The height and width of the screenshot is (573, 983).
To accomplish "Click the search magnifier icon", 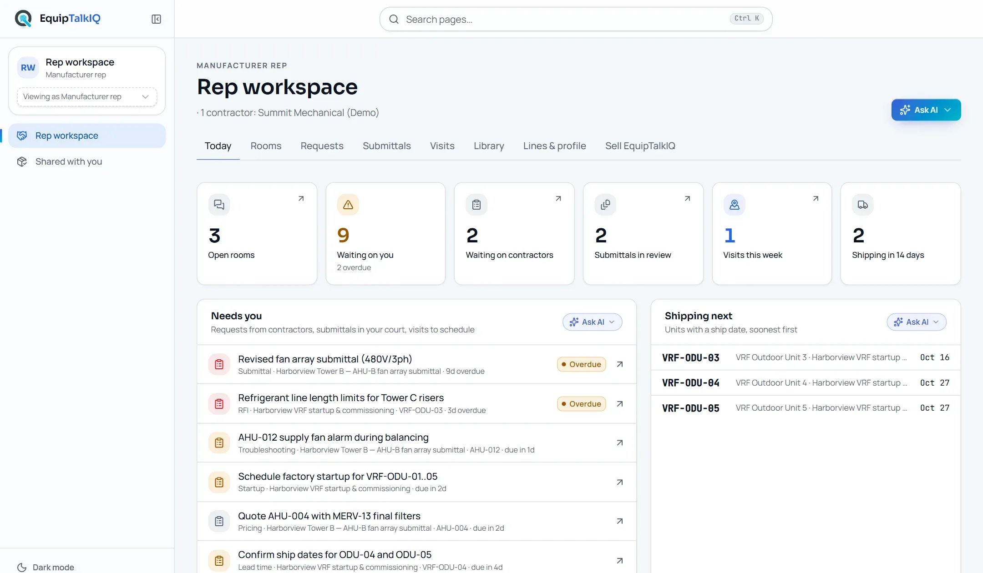I will coord(394,19).
